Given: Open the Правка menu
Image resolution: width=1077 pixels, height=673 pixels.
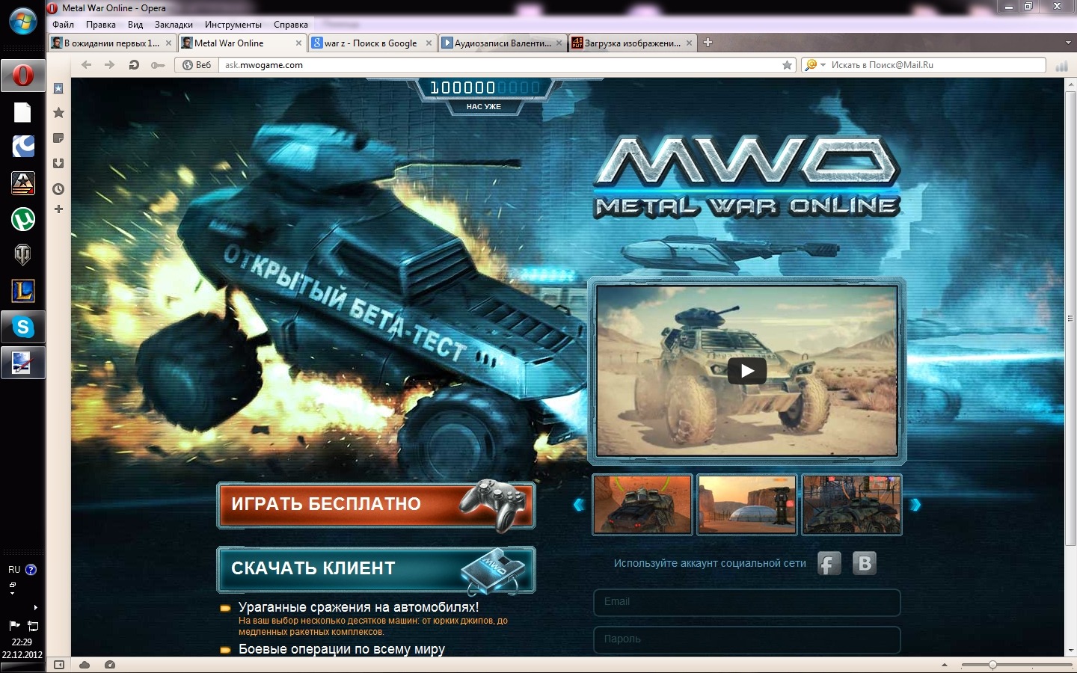Looking at the screenshot, I should pos(101,25).
